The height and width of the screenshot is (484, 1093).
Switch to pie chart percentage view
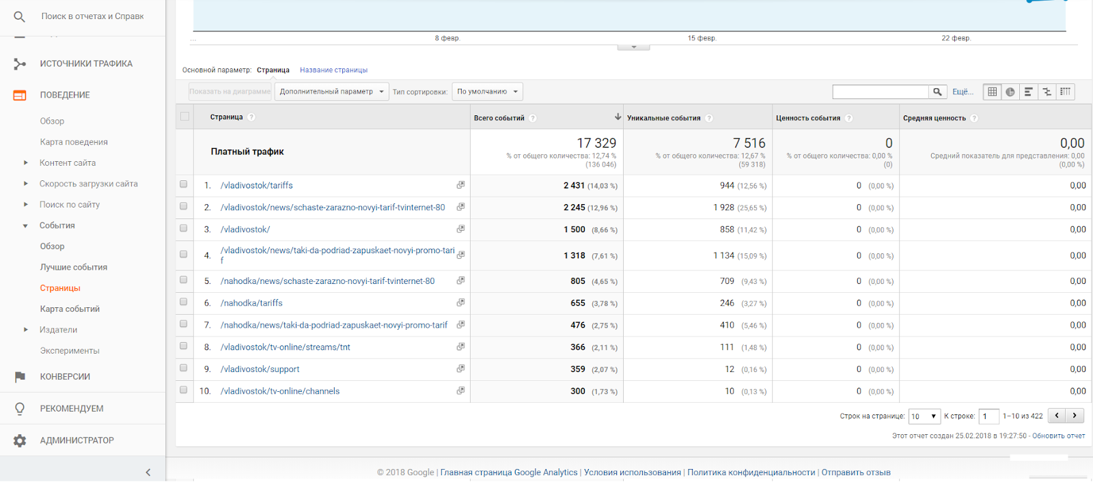pos(1010,91)
